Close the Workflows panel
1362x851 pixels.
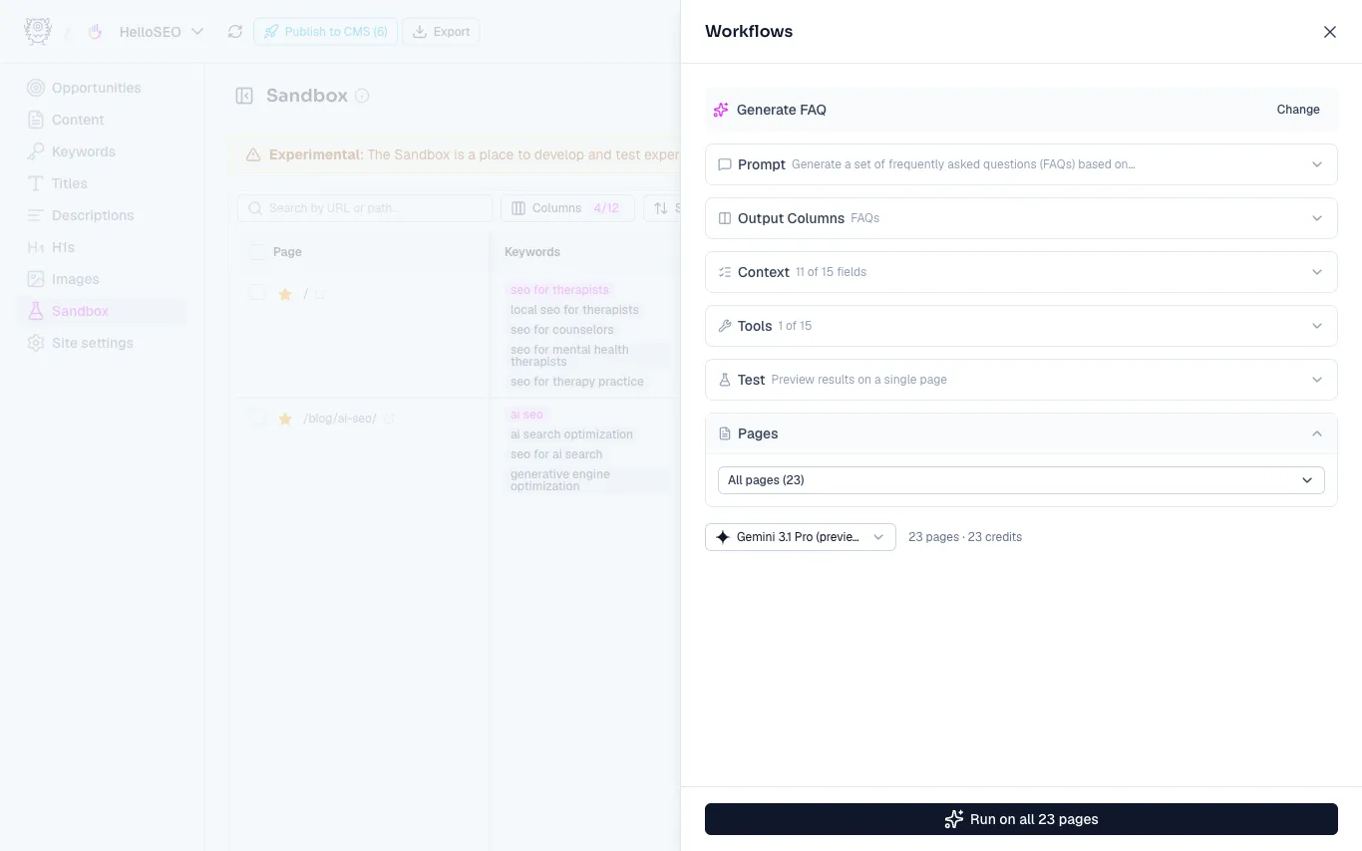pos(1330,32)
